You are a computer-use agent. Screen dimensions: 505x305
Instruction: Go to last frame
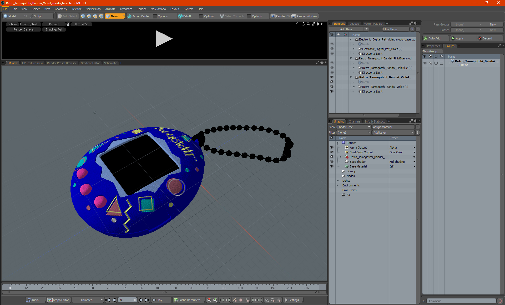tap(147, 300)
